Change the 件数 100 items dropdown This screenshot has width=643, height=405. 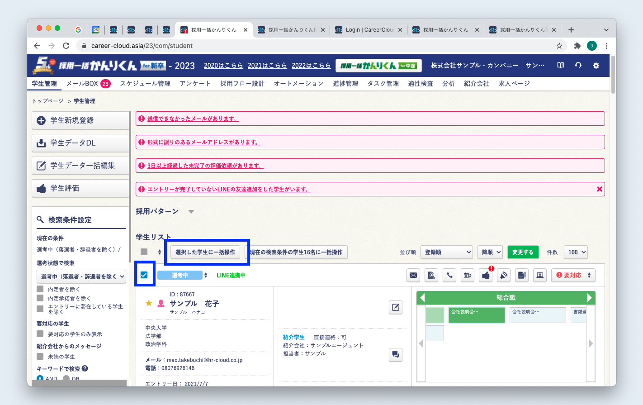click(575, 252)
